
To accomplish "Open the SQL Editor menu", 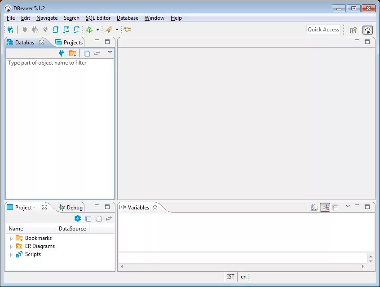I will (98, 18).
